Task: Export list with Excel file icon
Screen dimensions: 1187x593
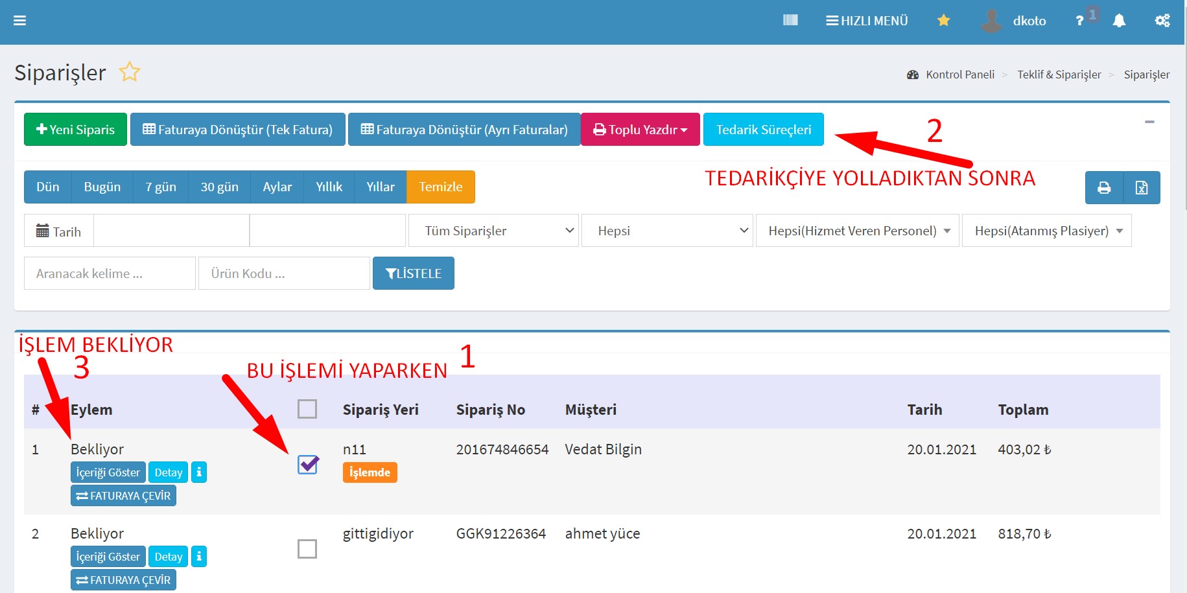Action: (1141, 188)
